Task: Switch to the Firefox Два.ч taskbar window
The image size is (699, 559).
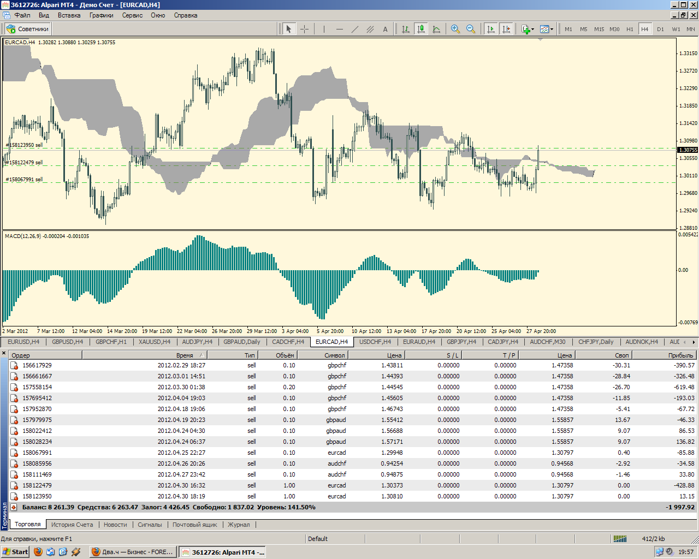Action: (133, 552)
